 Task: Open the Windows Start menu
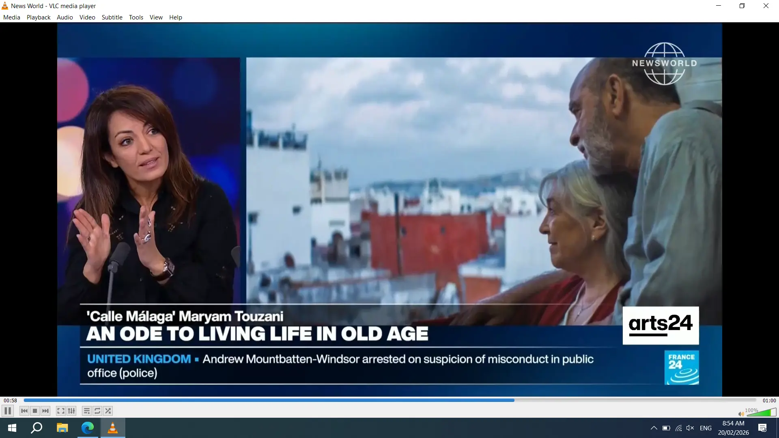coord(12,428)
